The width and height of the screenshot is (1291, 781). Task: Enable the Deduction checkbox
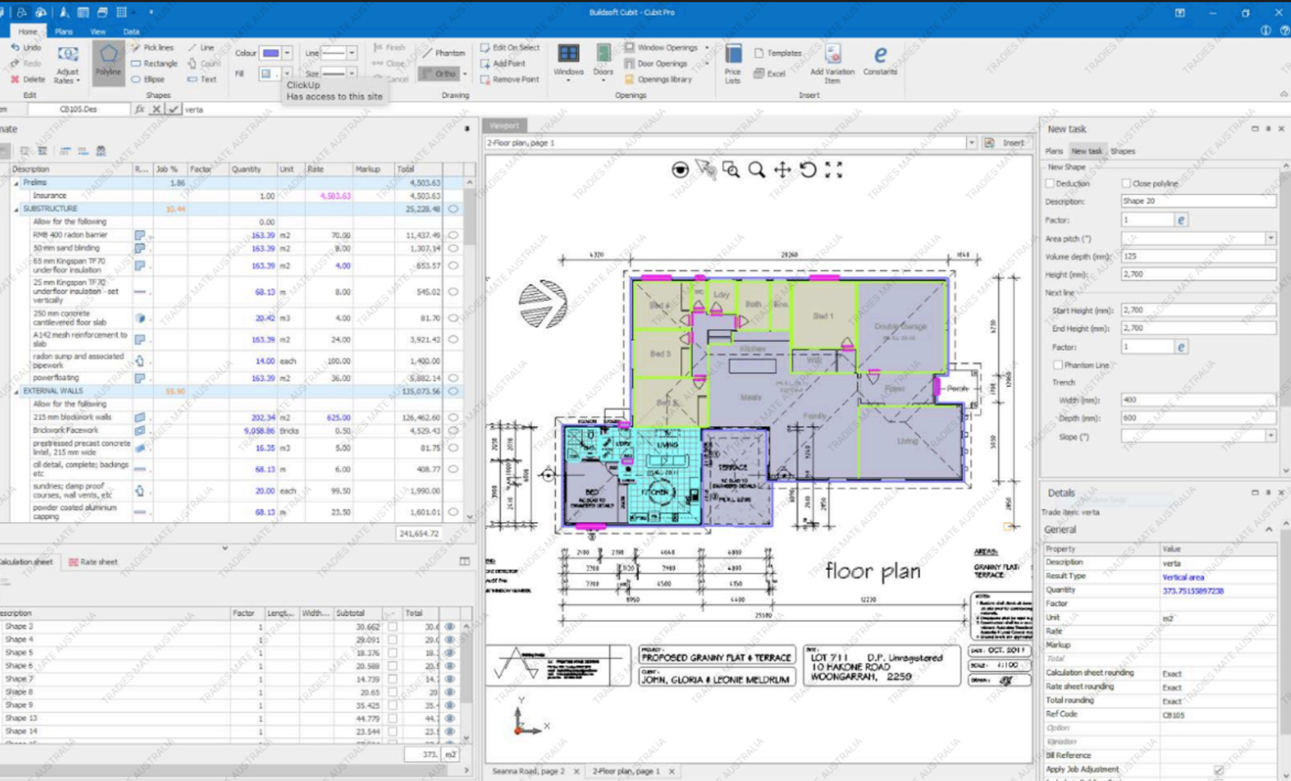1050,184
